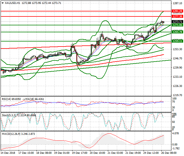
Task: Click the MACD scale value -1.782
Action: pos(176,148)
